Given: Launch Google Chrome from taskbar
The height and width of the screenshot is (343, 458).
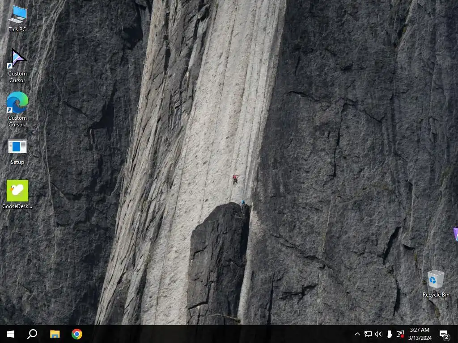Looking at the screenshot, I should 77,334.
